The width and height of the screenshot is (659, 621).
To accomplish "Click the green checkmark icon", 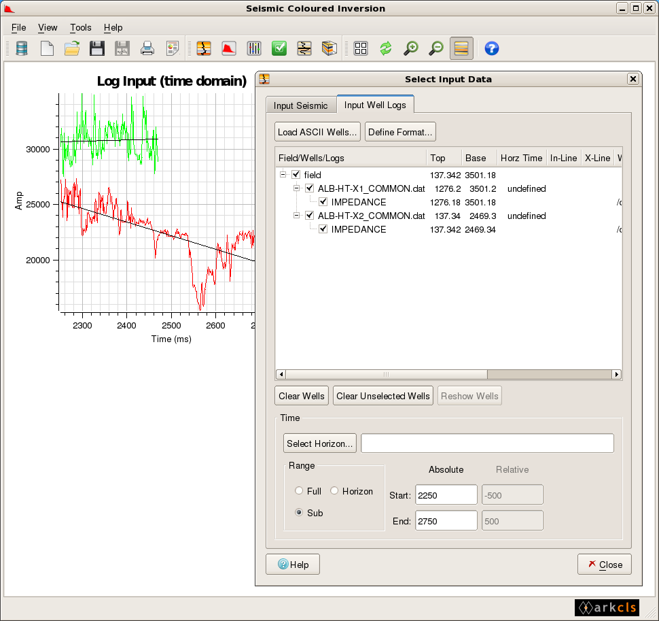I will [279, 48].
